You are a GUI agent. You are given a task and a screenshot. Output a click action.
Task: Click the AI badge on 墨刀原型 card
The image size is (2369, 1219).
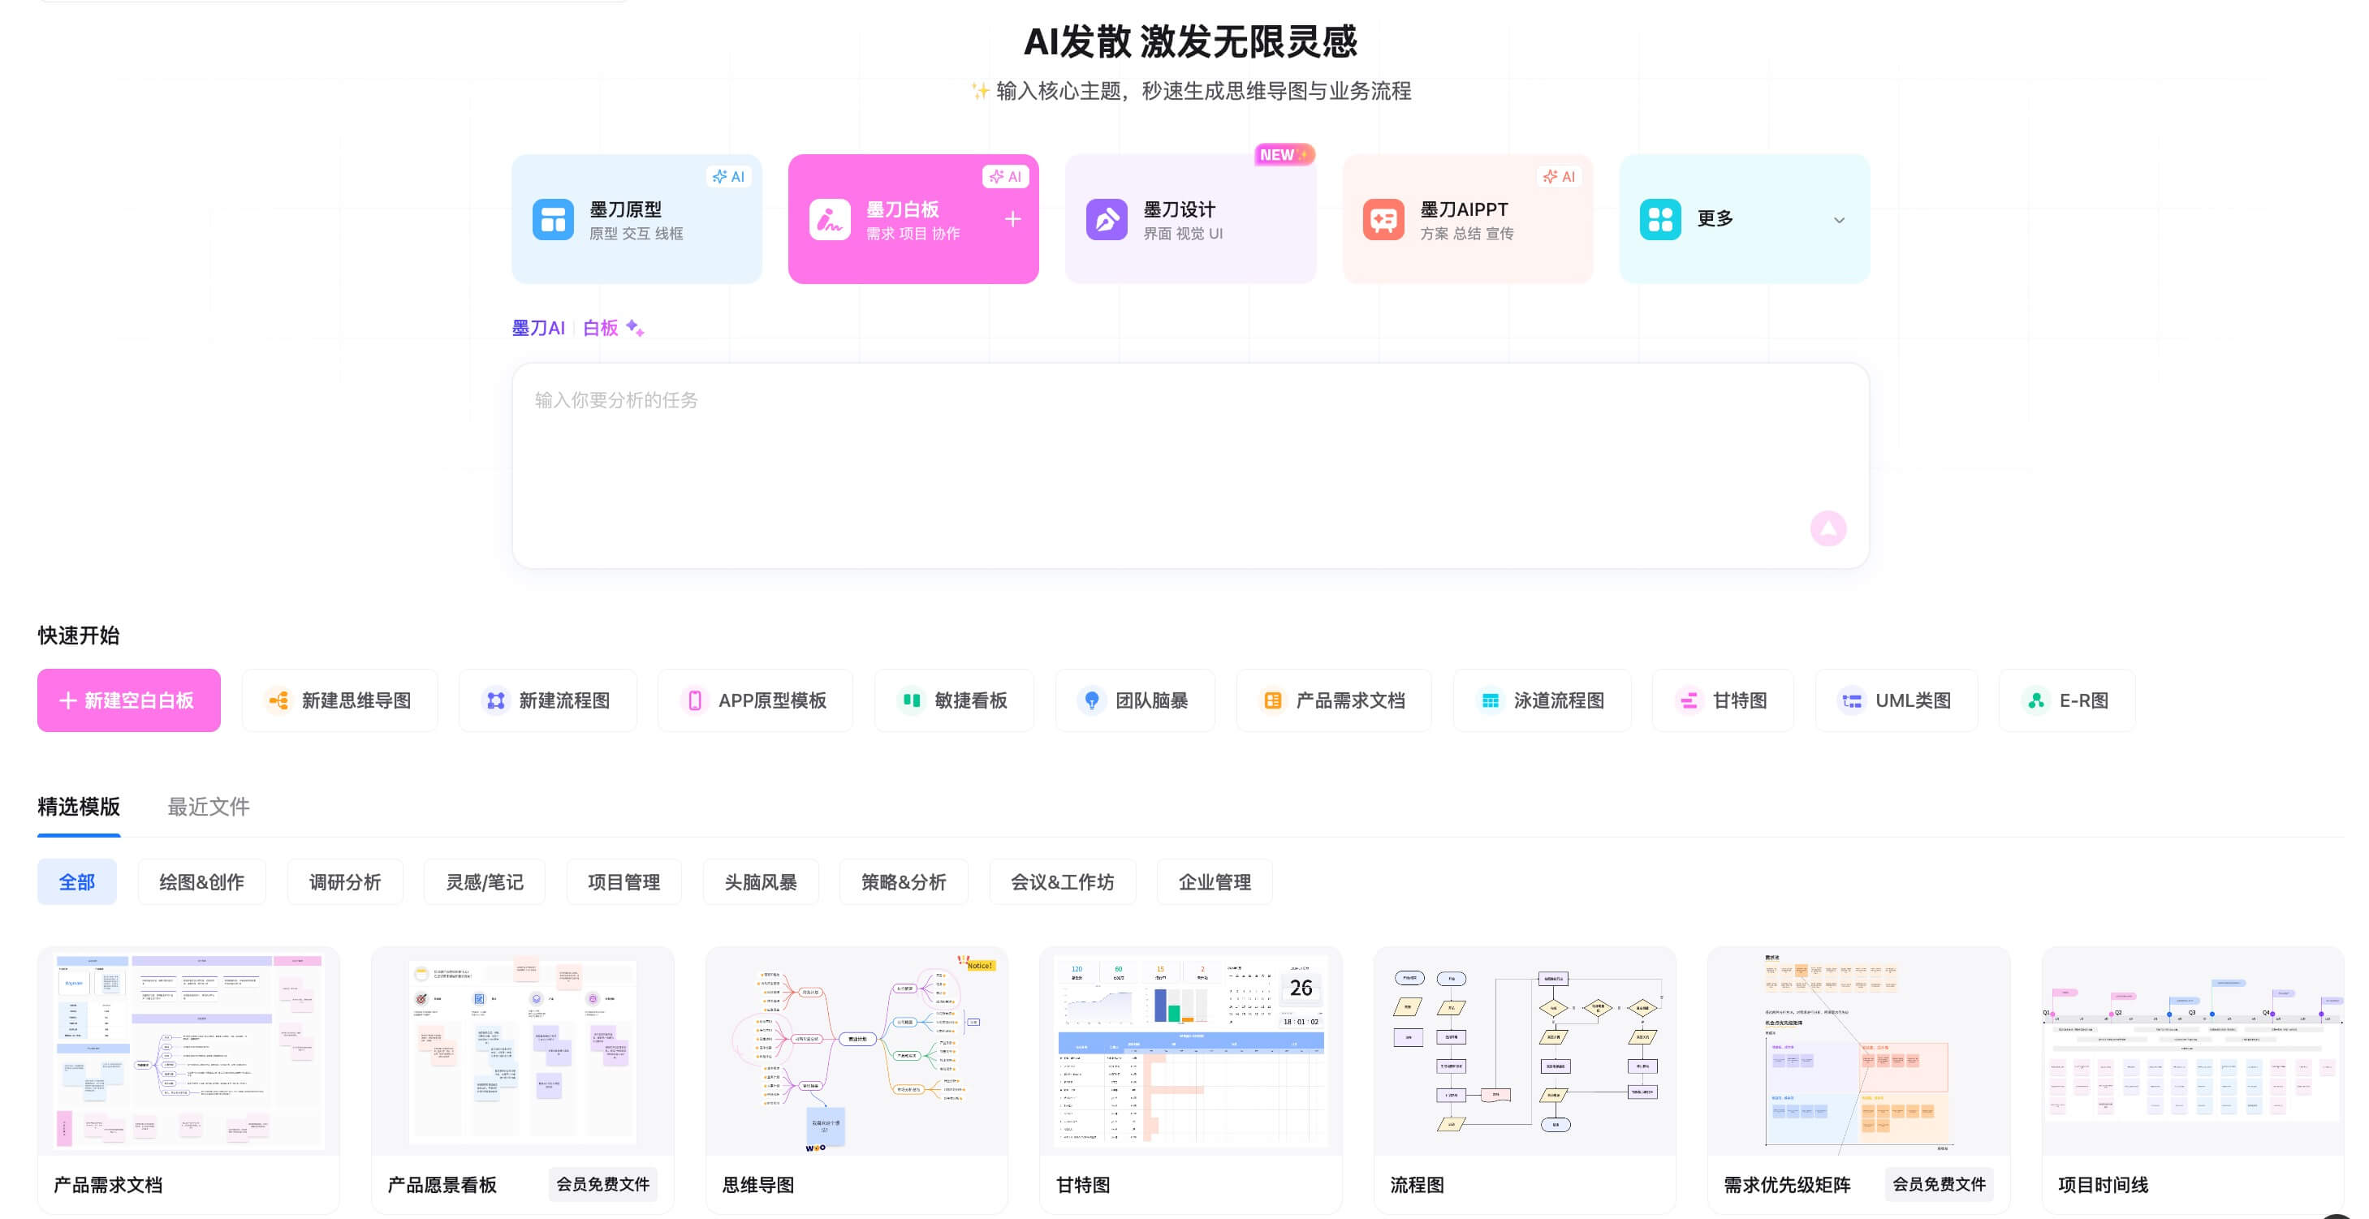[728, 176]
